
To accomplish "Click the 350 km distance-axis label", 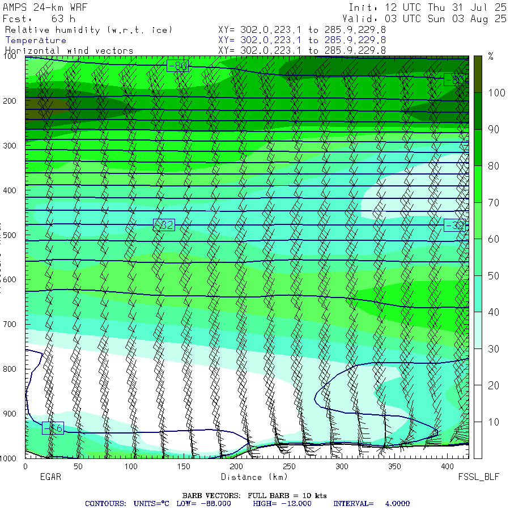I will point(394,467).
